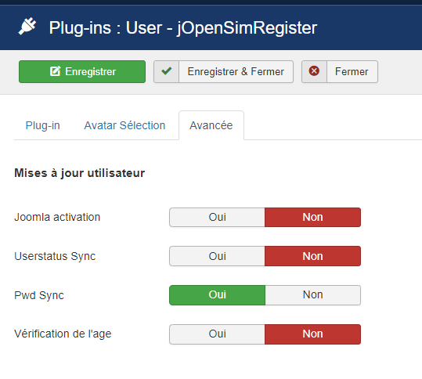The width and height of the screenshot is (422, 379).
Task: Select Non for Userstatus Sync
Action: click(x=312, y=256)
